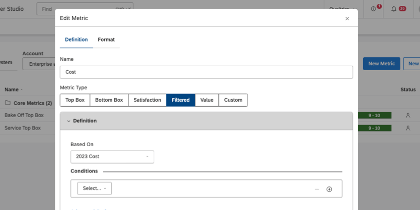
Task: Select the 9 - 10 green range bar for Bake Off
Action: tap(373, 115)
